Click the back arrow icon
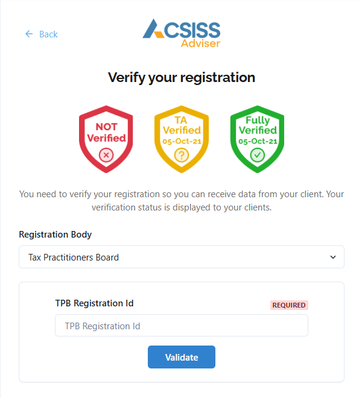The image size is (362, 398). pyautogui.click(x=29, y=34)
